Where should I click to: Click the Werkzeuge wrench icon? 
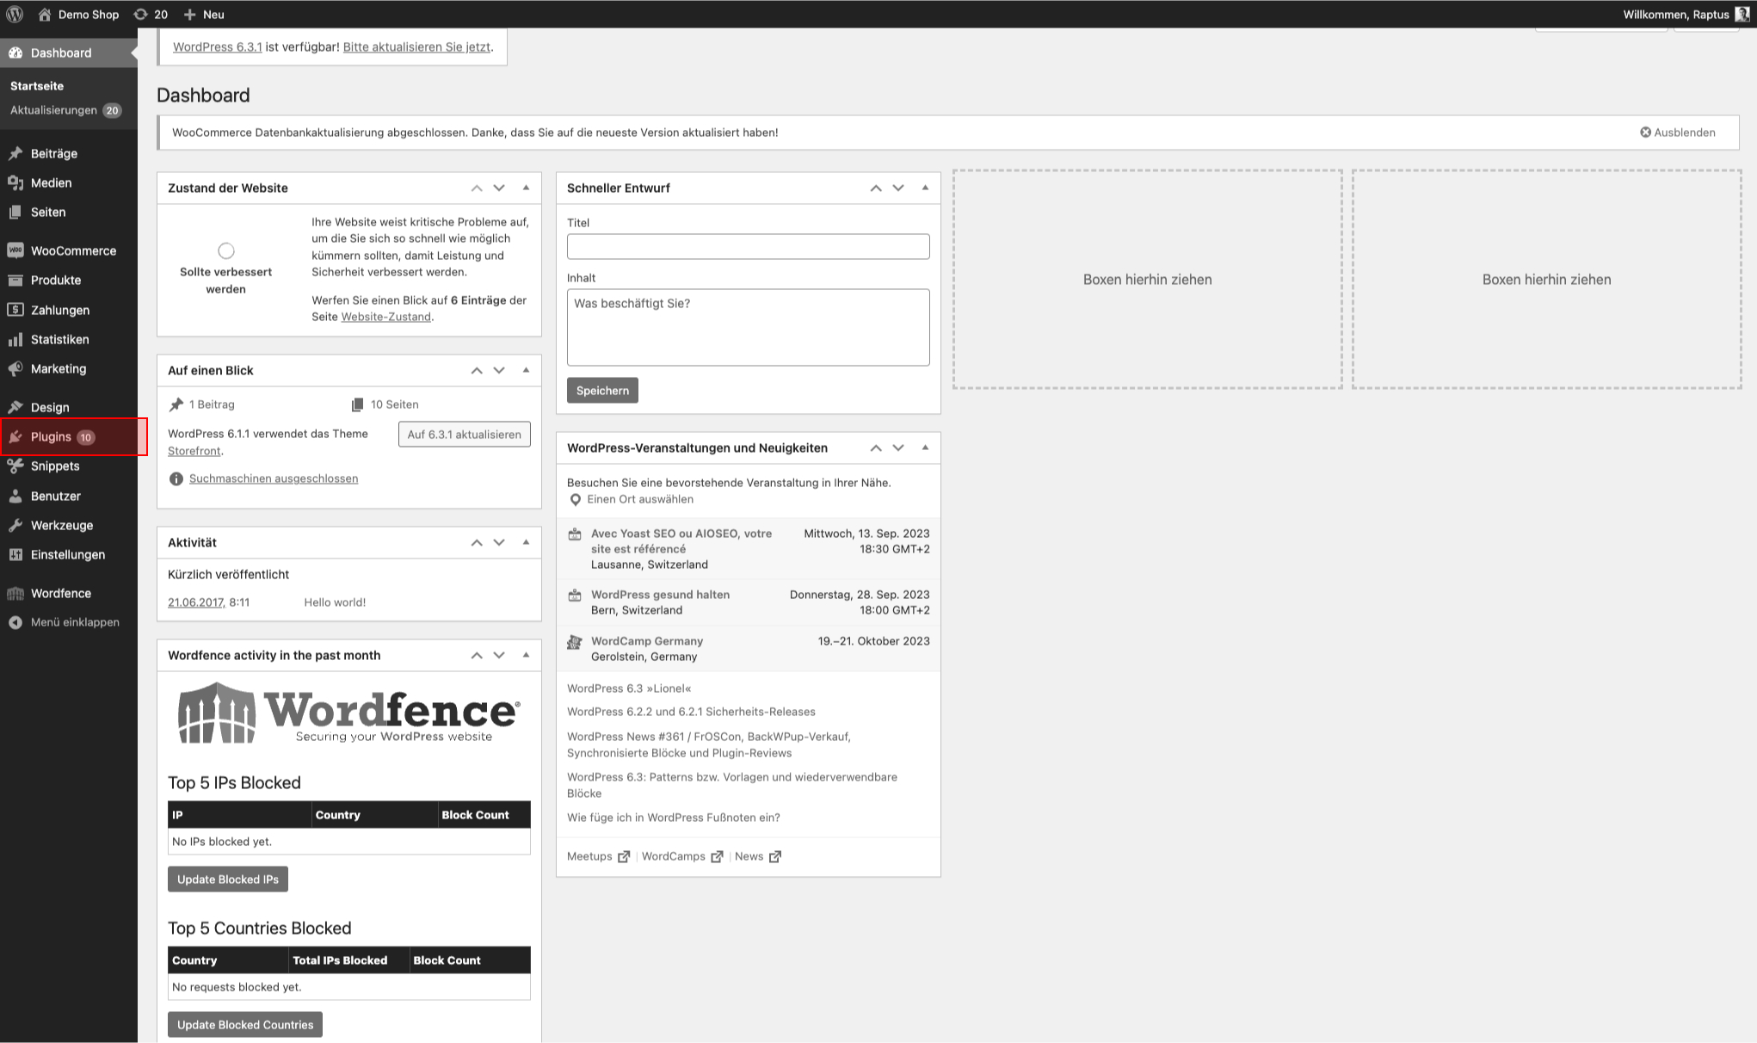point(15,525)
